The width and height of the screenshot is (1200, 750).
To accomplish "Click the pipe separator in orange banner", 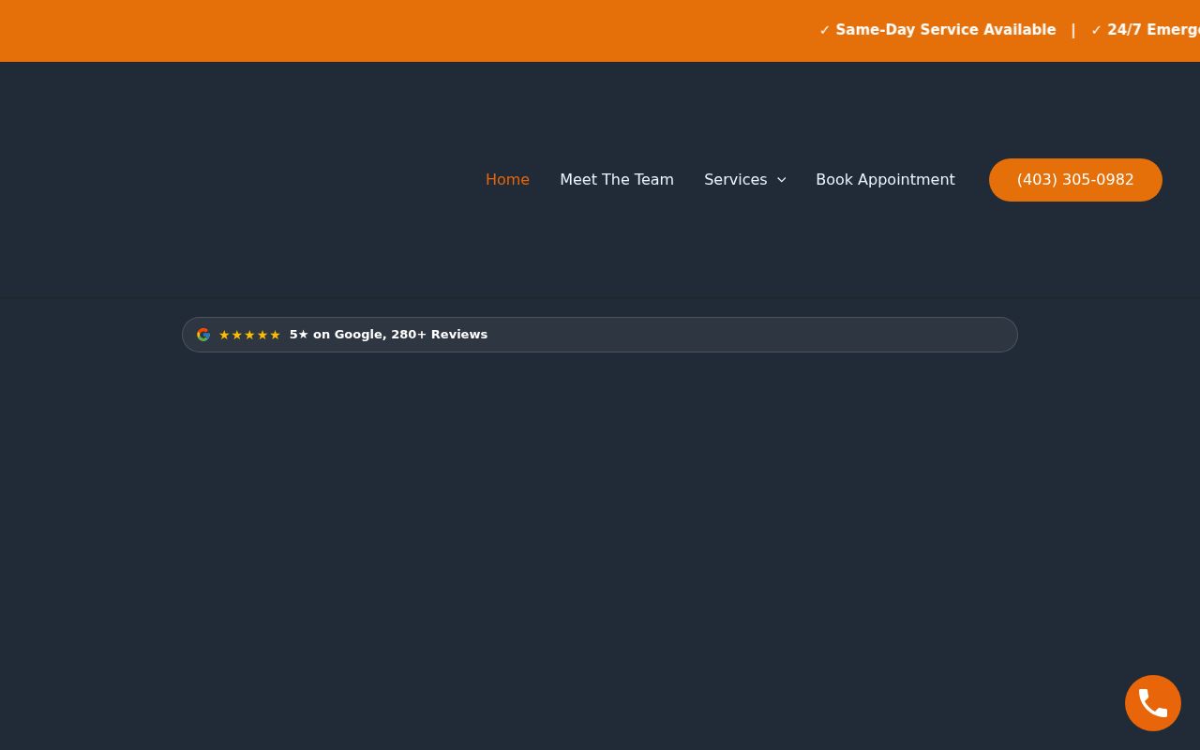I will click(x=1073, y=30).
